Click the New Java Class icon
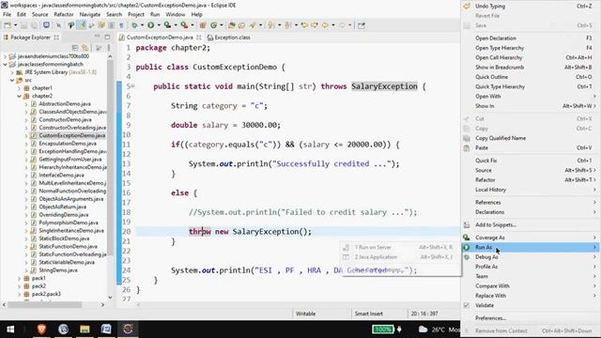Screen dimensions: 601x338 point(213,25)
